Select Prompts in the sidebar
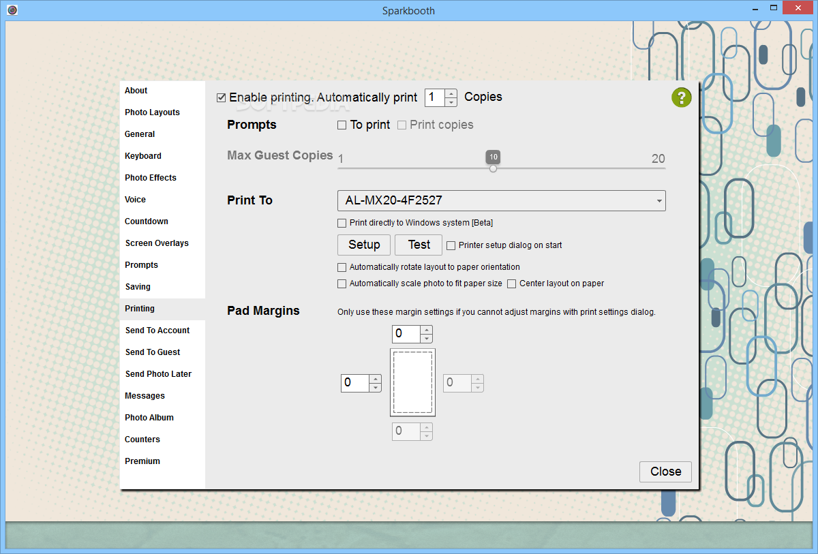Image resolution: width=818 pixels, height=554 pixels. pyautogui.click(x=162, y=265)
